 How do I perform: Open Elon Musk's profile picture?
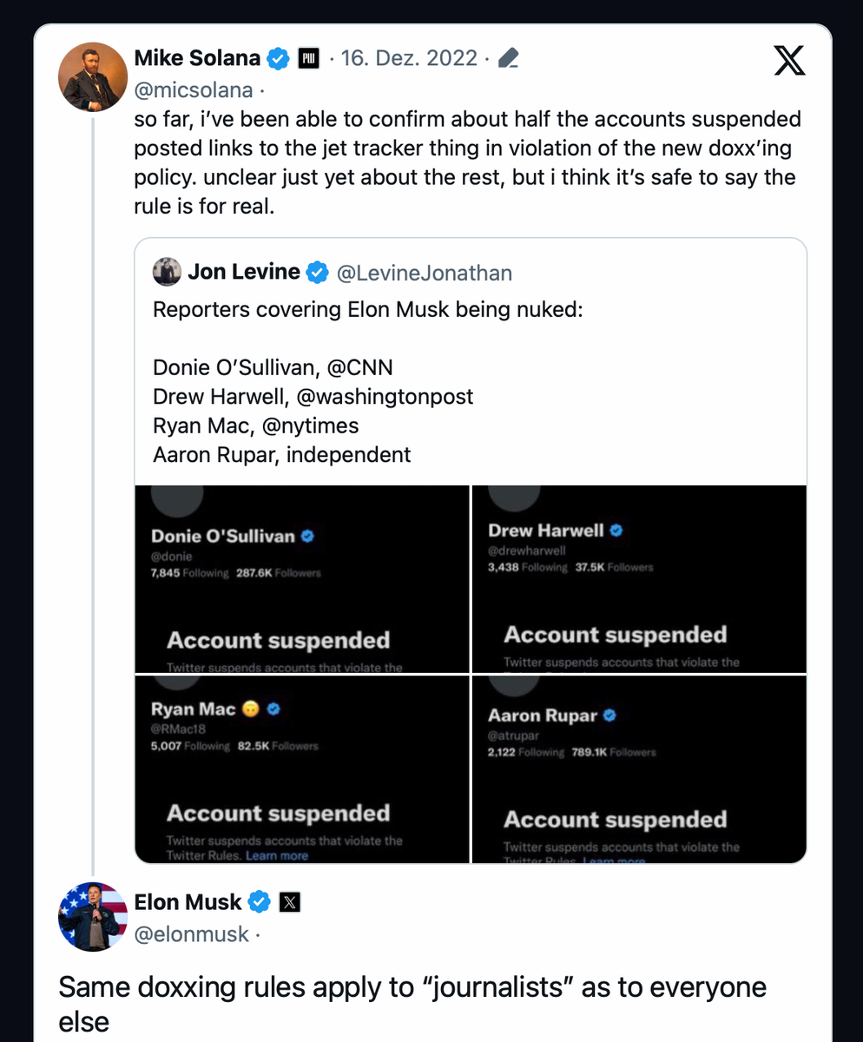93,916
